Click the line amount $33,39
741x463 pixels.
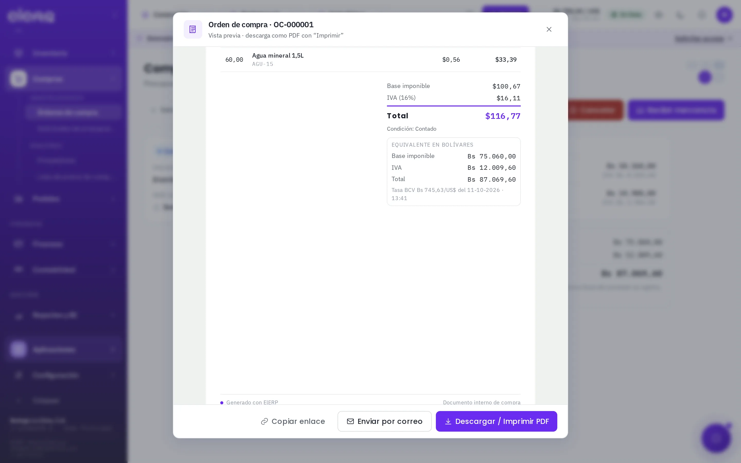tap(506, 60)
